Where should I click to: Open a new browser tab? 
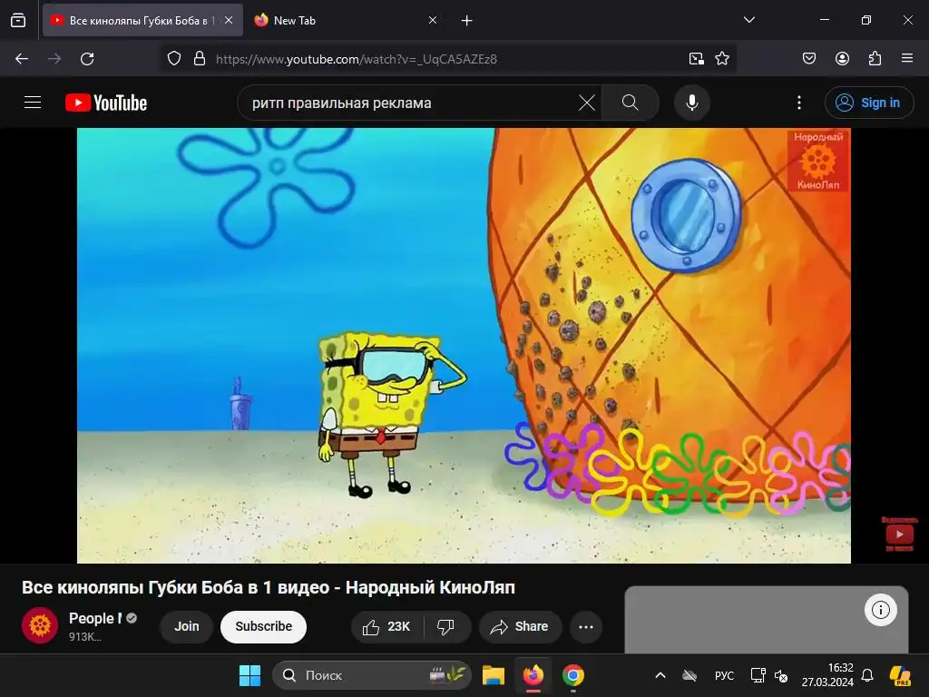click(x=467, y=21)
